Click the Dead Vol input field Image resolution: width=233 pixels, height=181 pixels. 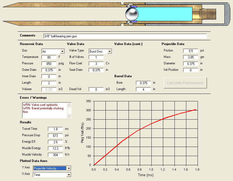pyautogui.click(x=96, y=89)
